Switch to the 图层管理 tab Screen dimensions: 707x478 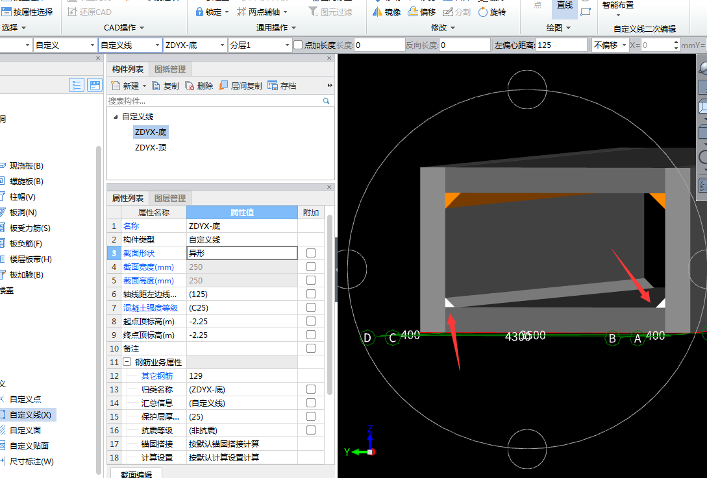tap(170, 198)
